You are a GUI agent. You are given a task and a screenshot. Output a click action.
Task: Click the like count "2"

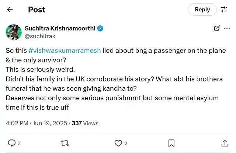(126, 143)
